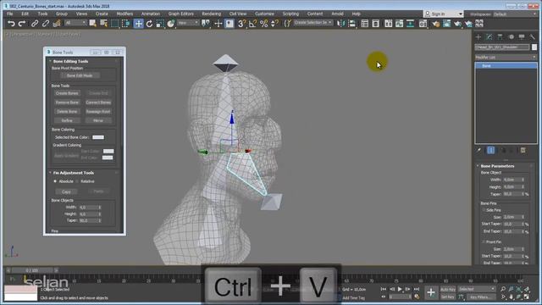Toggle the Use Pivot Point Center icon

click(x=206, y=24)
